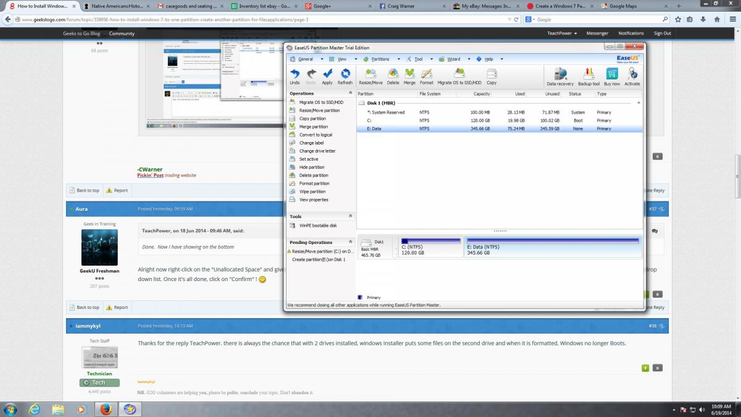Collapse the Operations panel section
Screen dimensions: 741x417
pyautogui.click(x=351, y=93)
